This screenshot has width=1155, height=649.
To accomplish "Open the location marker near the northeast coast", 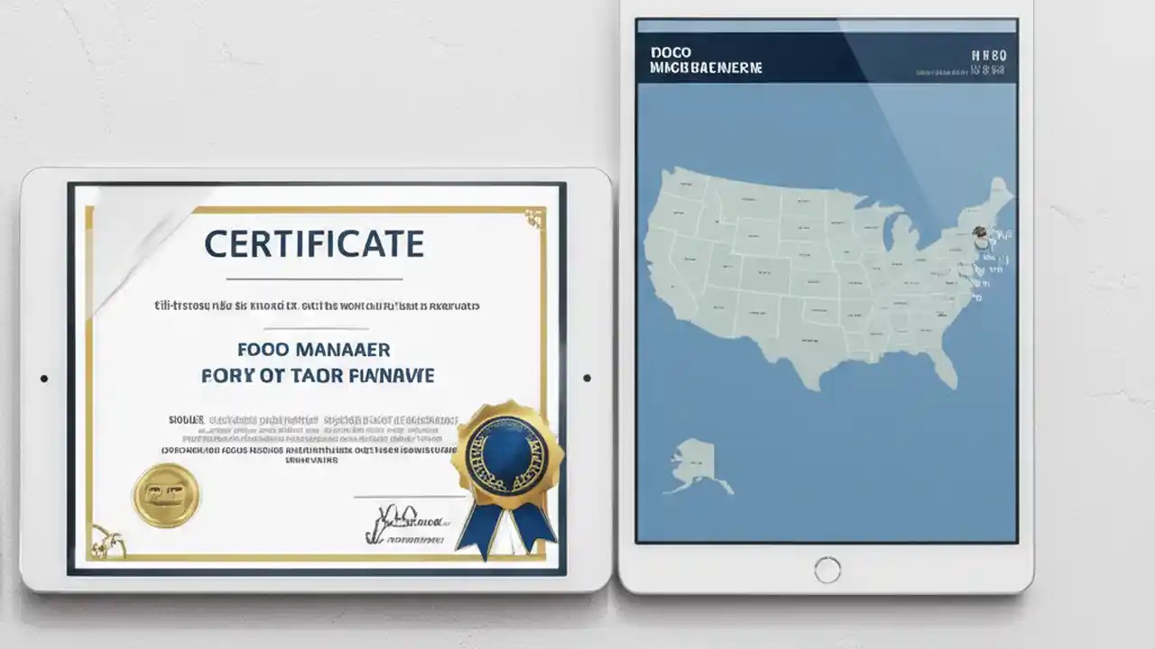I will (980, 233).
